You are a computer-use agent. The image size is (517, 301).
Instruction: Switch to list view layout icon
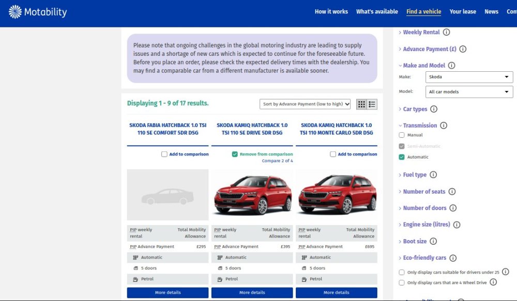[x=372, y=104]
